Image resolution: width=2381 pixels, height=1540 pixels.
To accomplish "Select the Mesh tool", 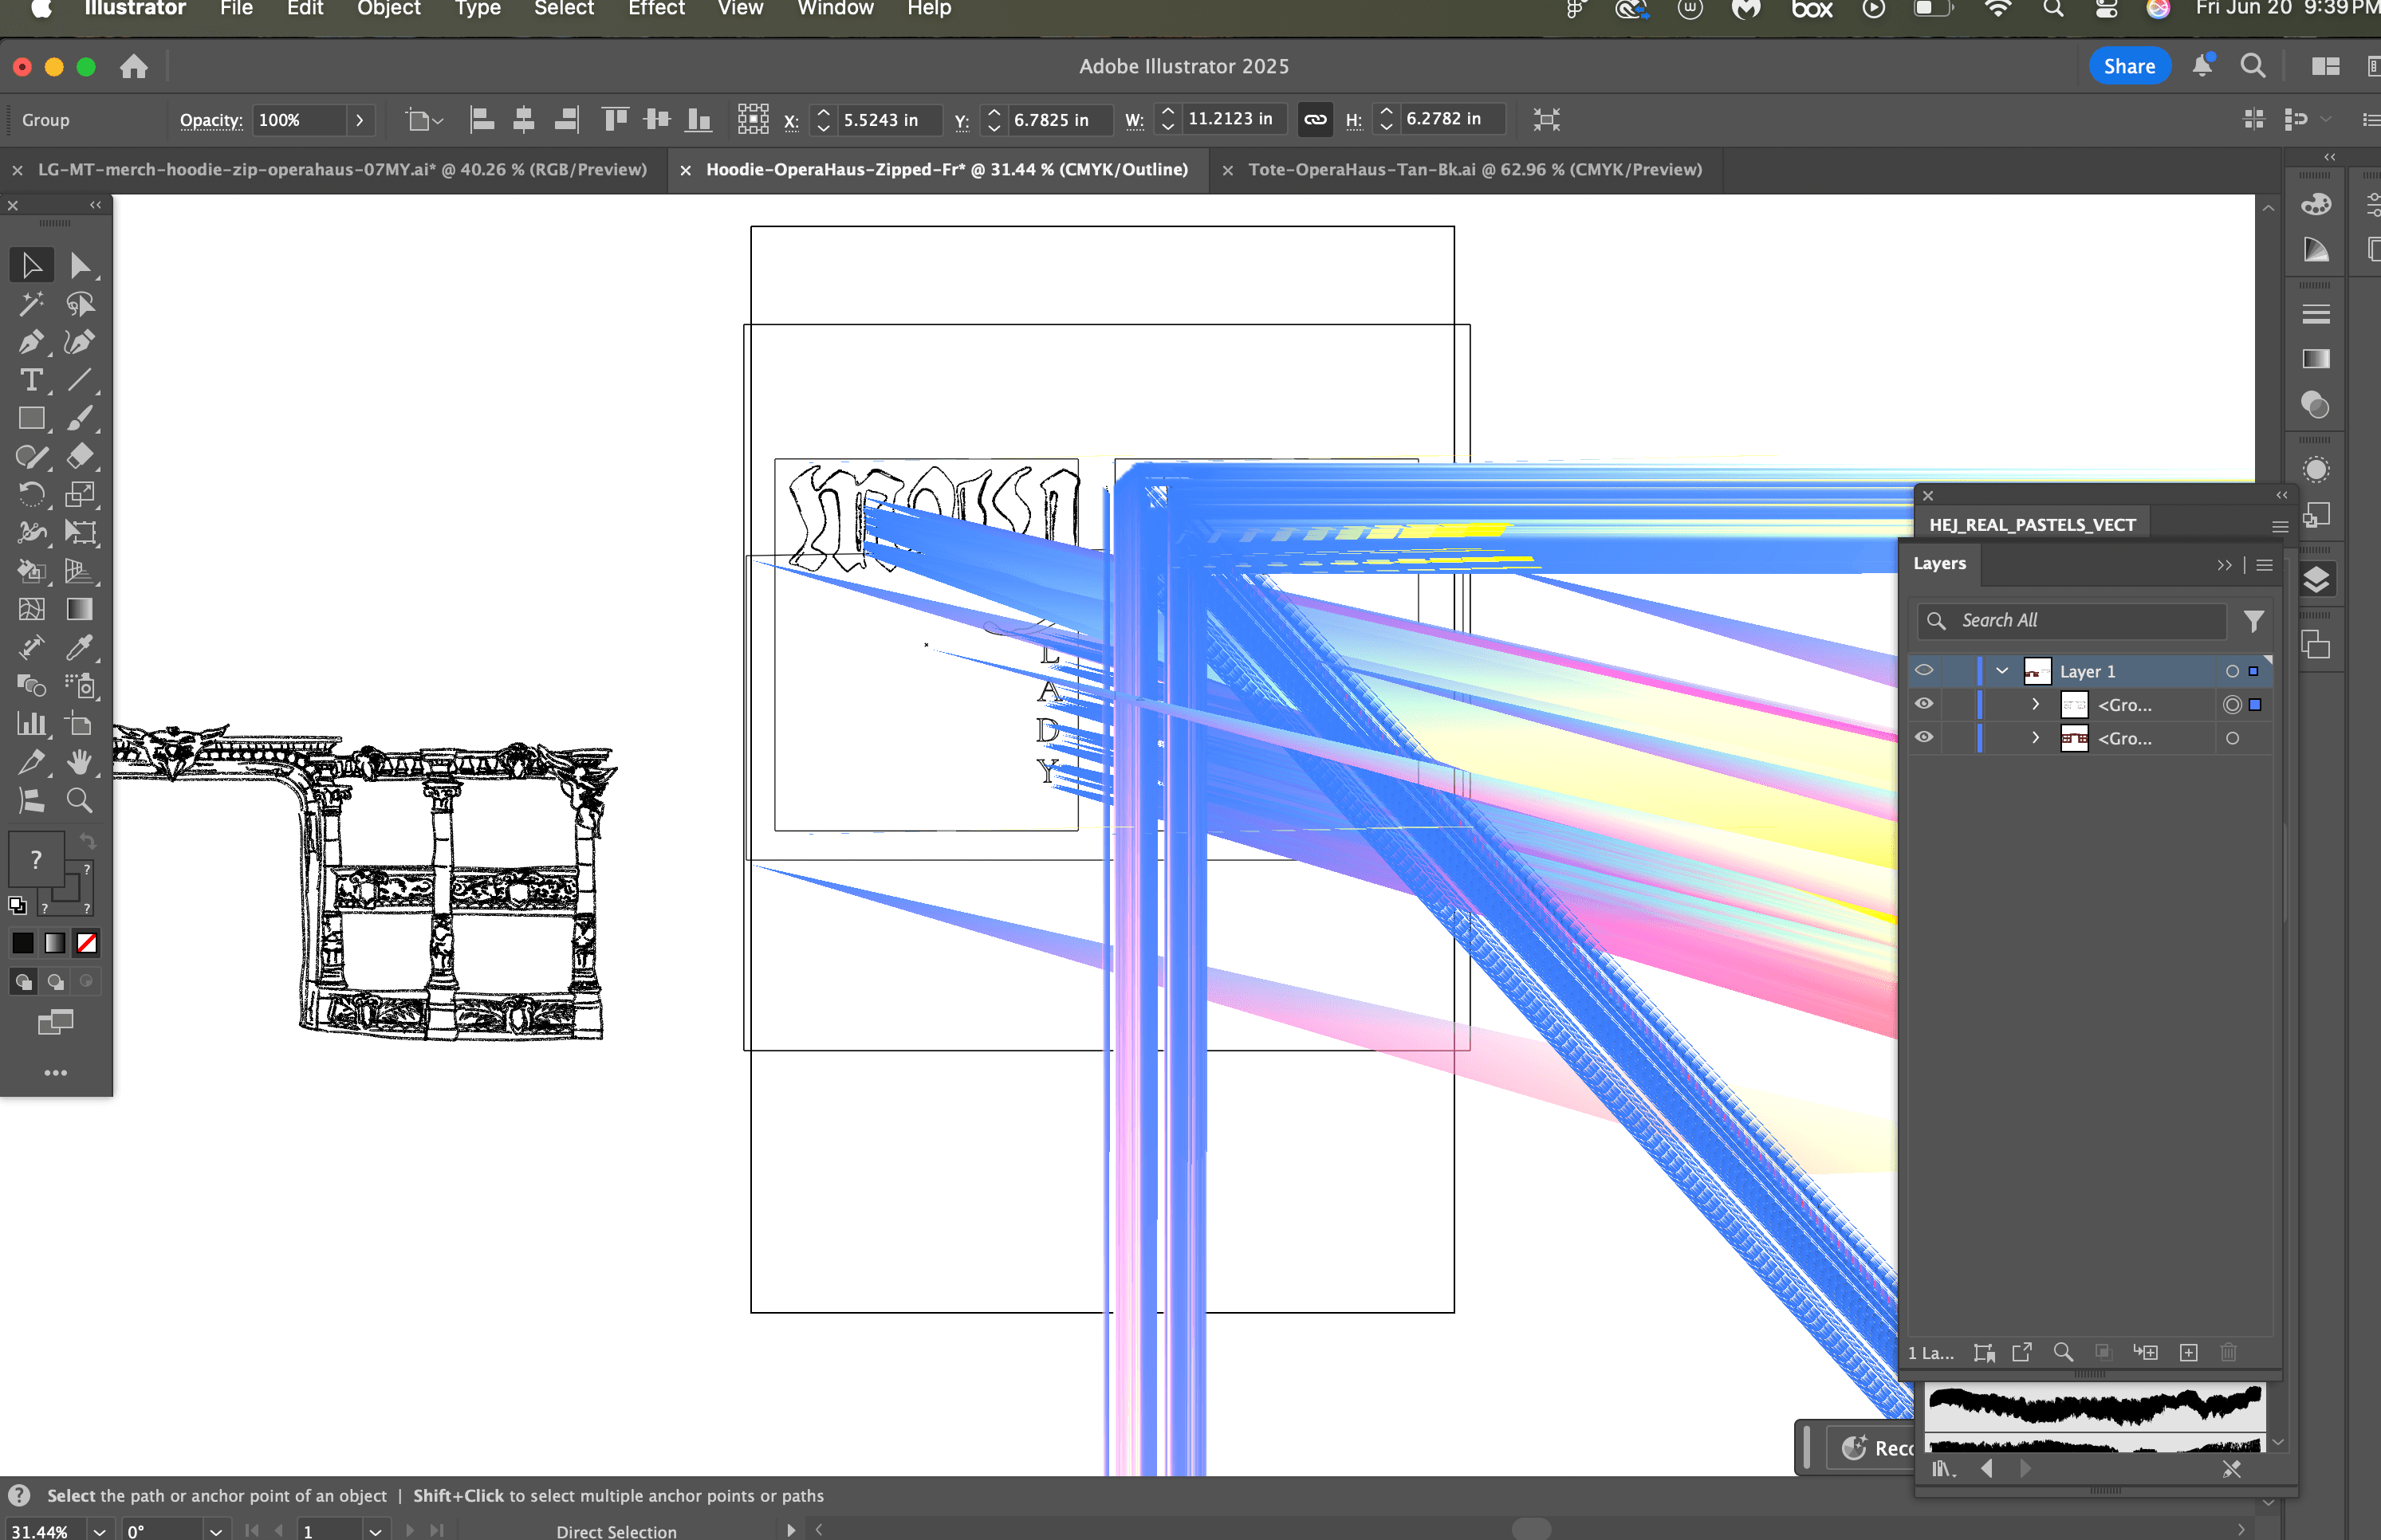I will (31, 609).
